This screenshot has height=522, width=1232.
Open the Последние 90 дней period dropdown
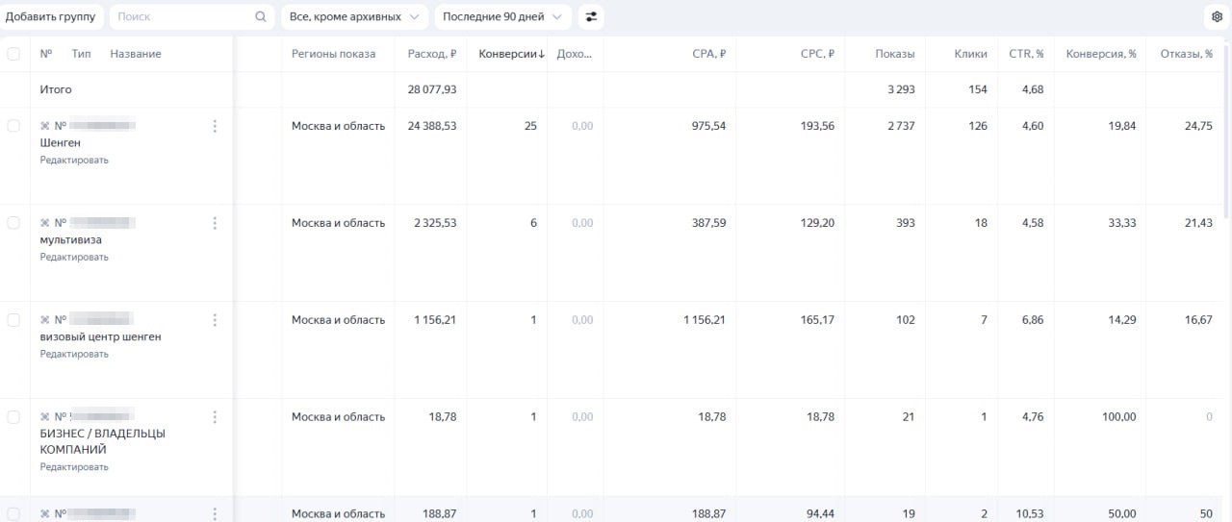point(502,16)
